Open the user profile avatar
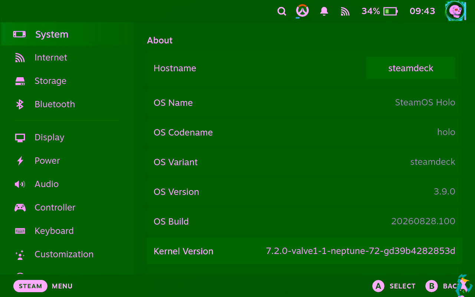The height and width of the screenshot is (297, 475). (x=455, y=11)
